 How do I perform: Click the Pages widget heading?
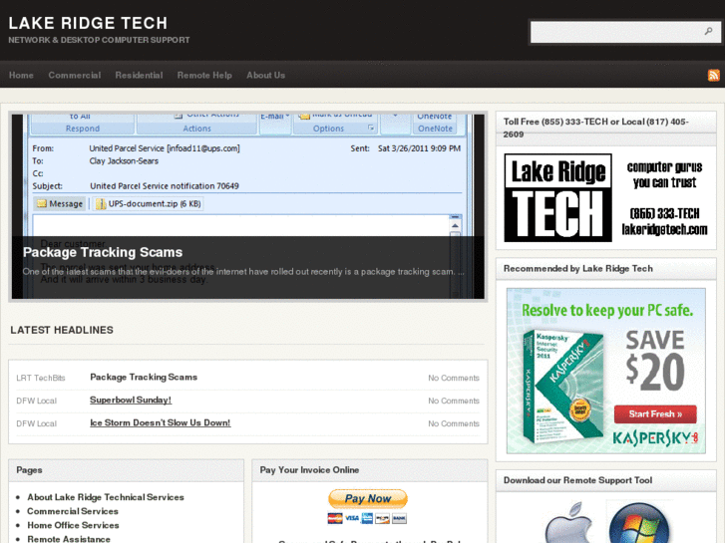29,470
